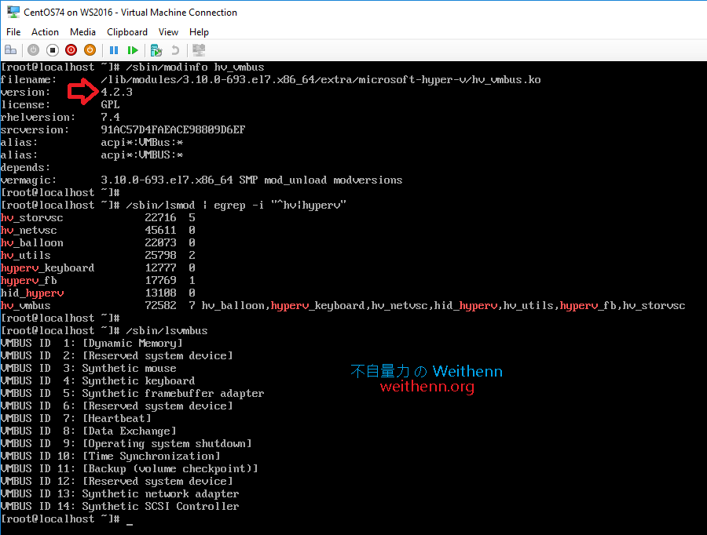
Task: Toggle Enhanced Session mode
Action: click(199, 49)
